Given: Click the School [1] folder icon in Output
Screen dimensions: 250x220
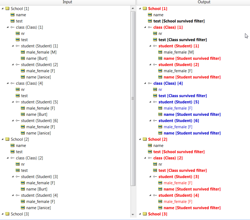Looking at the screenshot, I should coord(145,8).
